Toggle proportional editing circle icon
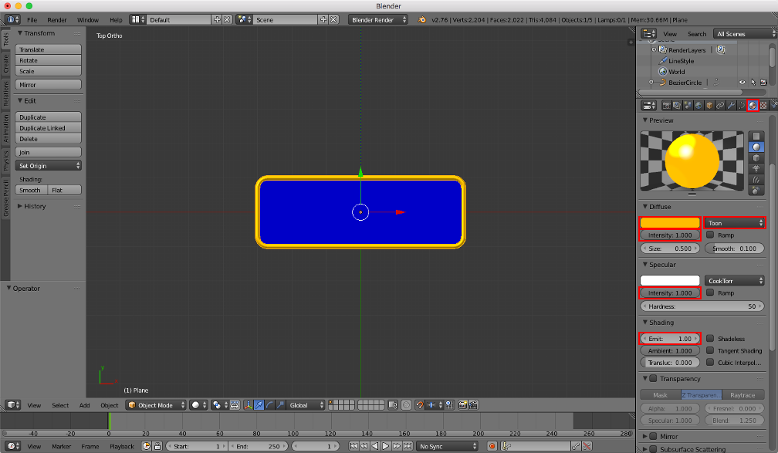This screenshot has height=453, width=778. pyautogui.click(x=406, y=405)
